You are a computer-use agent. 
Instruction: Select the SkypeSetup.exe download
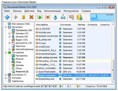(73, 79)
